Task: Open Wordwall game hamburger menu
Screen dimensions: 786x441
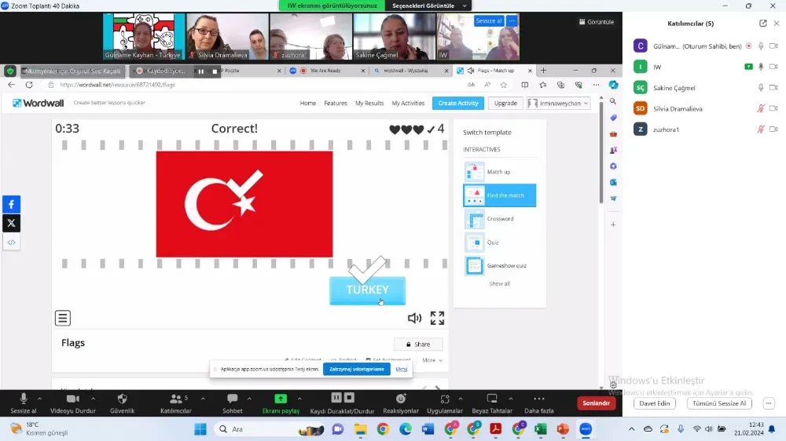Action: (x=63, y=318)
